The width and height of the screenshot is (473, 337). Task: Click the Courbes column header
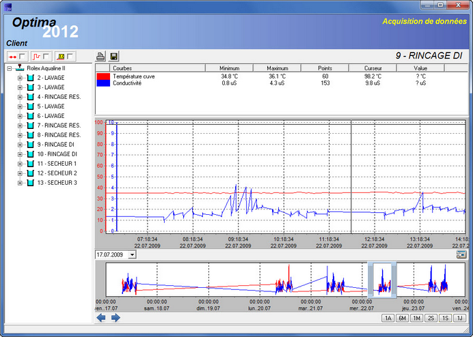coord(157,68)
